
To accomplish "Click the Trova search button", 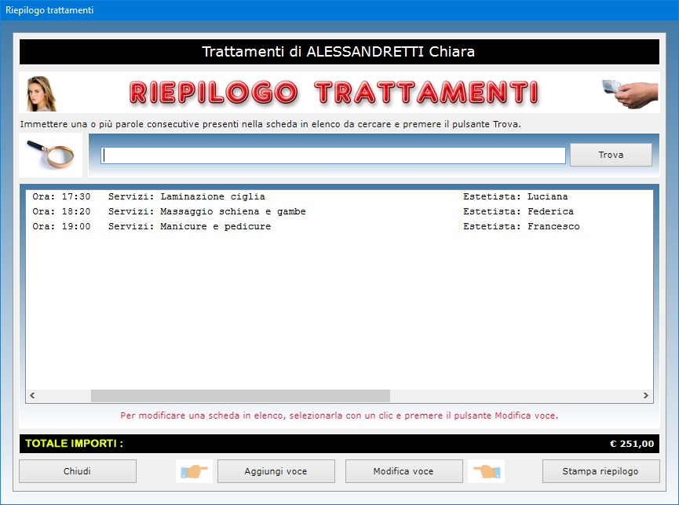I will point(611,155).
